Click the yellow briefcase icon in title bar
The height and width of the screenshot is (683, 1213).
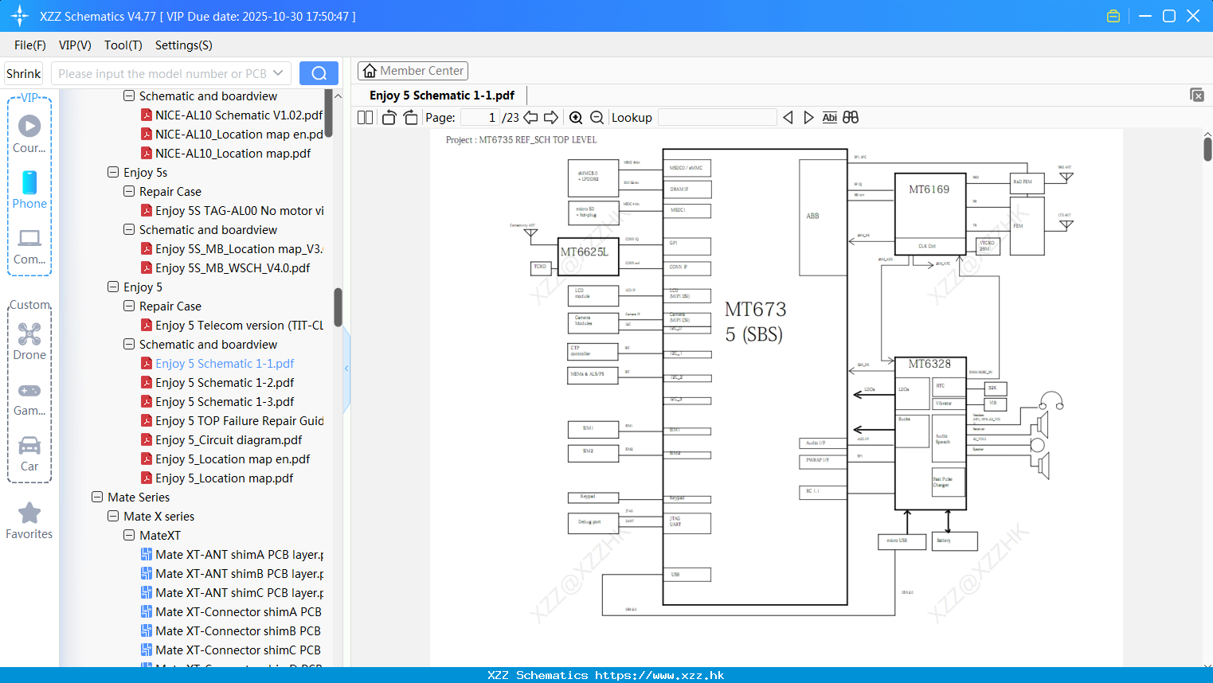coord(1113,16)
